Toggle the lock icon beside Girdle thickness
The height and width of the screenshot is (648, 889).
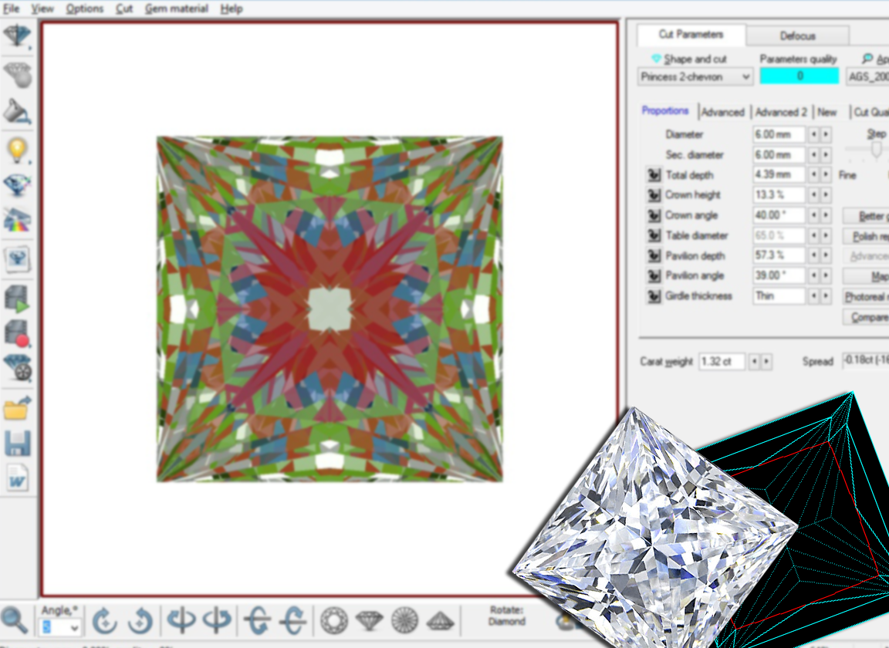point(654,296)
